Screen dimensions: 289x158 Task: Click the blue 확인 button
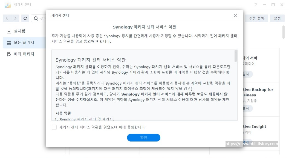144,137
